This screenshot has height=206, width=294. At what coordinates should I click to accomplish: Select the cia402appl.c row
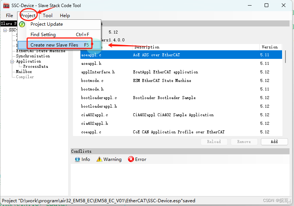click(181, 115)
